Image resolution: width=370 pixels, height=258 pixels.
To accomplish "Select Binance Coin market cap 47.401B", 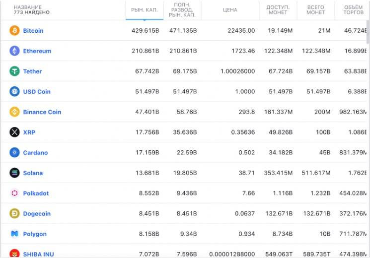I will coord(147,112).
